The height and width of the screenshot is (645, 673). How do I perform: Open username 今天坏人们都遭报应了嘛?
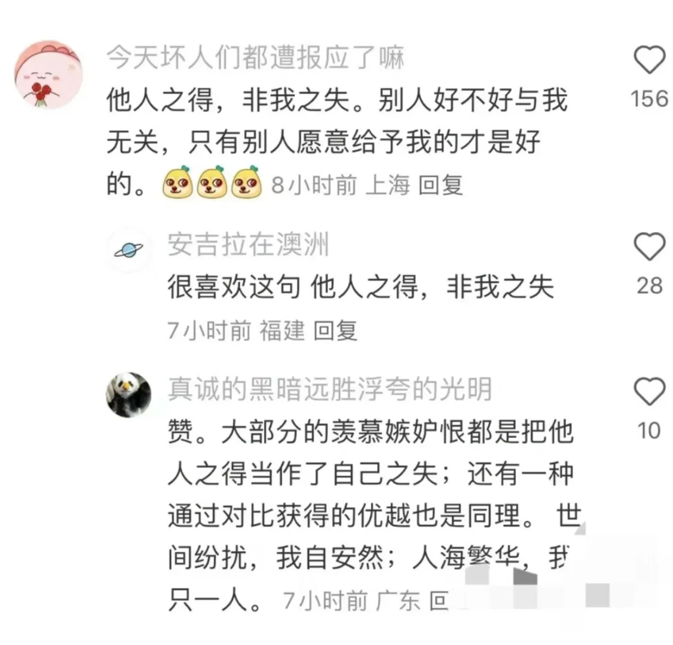click(255, 57)
